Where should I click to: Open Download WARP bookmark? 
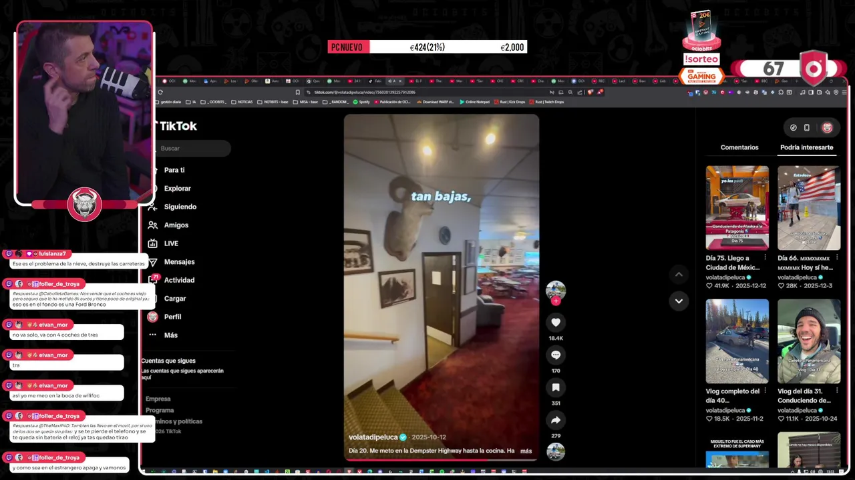434,102
